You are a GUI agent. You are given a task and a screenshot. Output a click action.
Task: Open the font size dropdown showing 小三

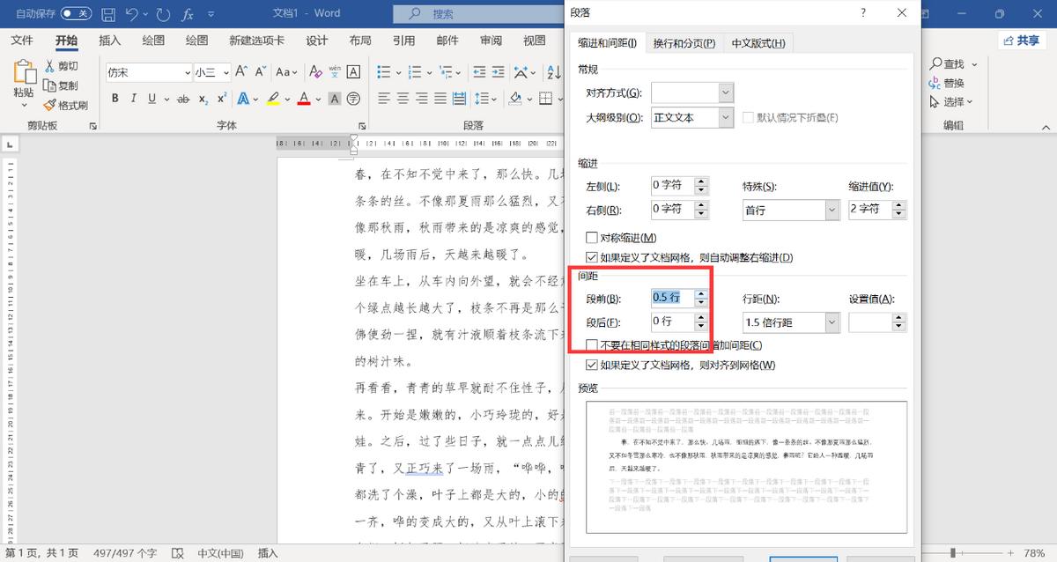pyautogui.click(x=225, y=72)
